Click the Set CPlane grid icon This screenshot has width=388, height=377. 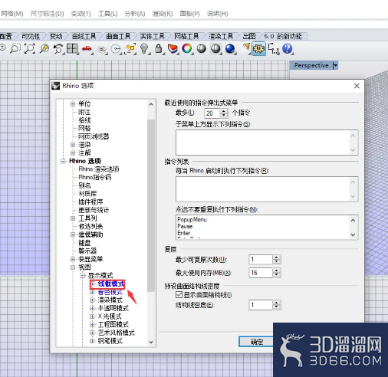point(102,49)
